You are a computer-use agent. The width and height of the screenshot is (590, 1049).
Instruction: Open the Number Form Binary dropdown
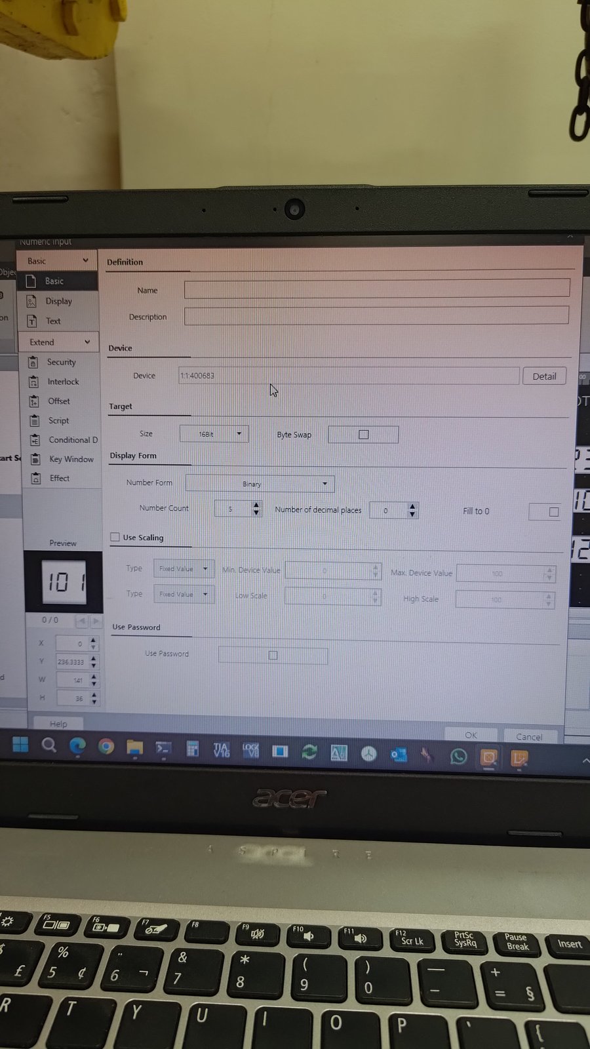pyautogui.click(x=260, y=484)
